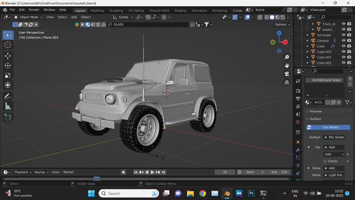Click the new material copy icon
This screenshot has height=200, width=355.
click(x=333, y=102)
